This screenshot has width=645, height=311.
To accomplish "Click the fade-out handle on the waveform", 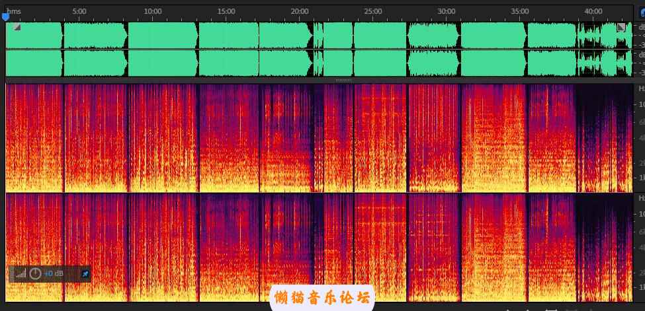I will (621, 27).
